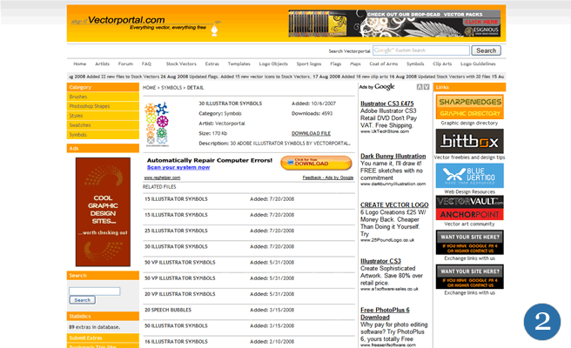Screen dimensions: 571x348
Task: Click the sidebar search text box
Action: tap(94, 291)
